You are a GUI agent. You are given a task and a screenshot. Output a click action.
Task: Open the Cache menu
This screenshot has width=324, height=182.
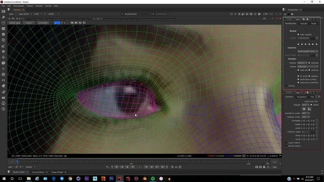coord(48,6)
